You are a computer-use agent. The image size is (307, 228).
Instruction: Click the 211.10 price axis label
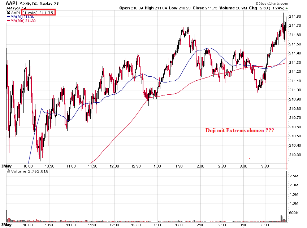pyautogui.click(x=295, y=81)
